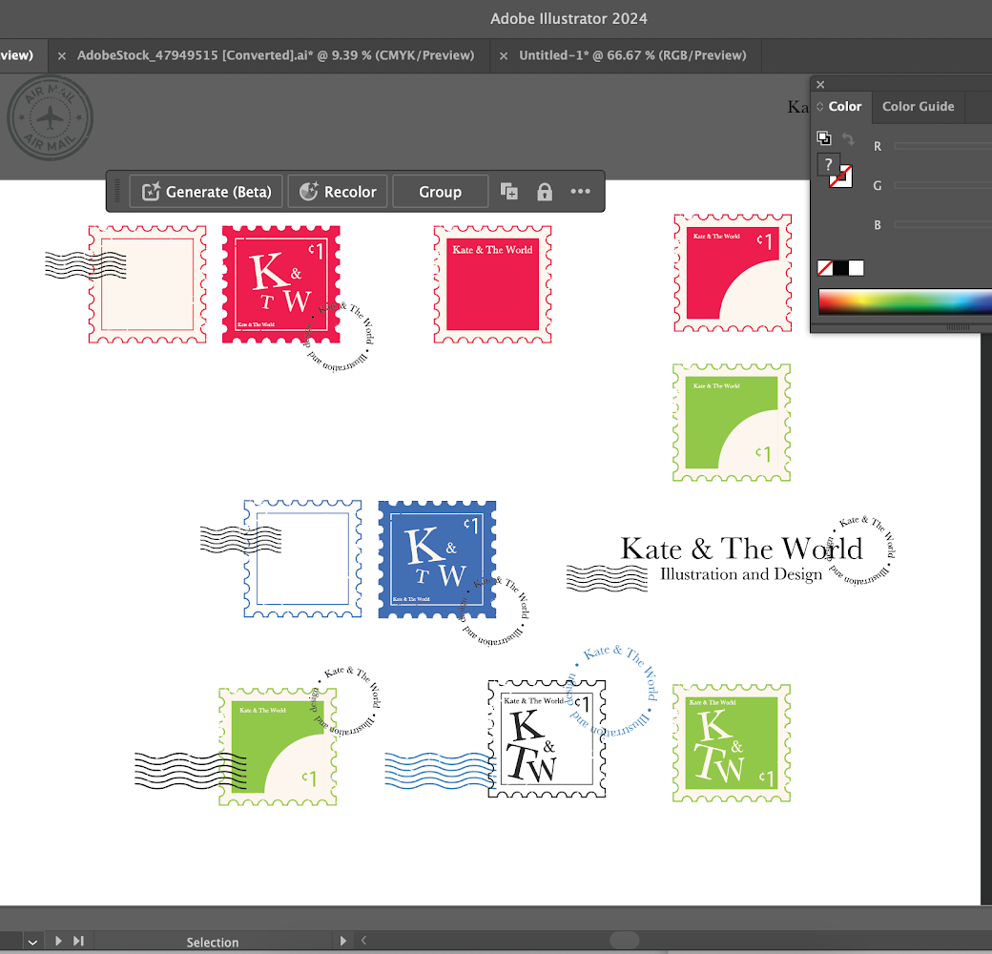Pick a color from the spectrum bar
Viewport: 992px width, 954px height.
[904, 301]
